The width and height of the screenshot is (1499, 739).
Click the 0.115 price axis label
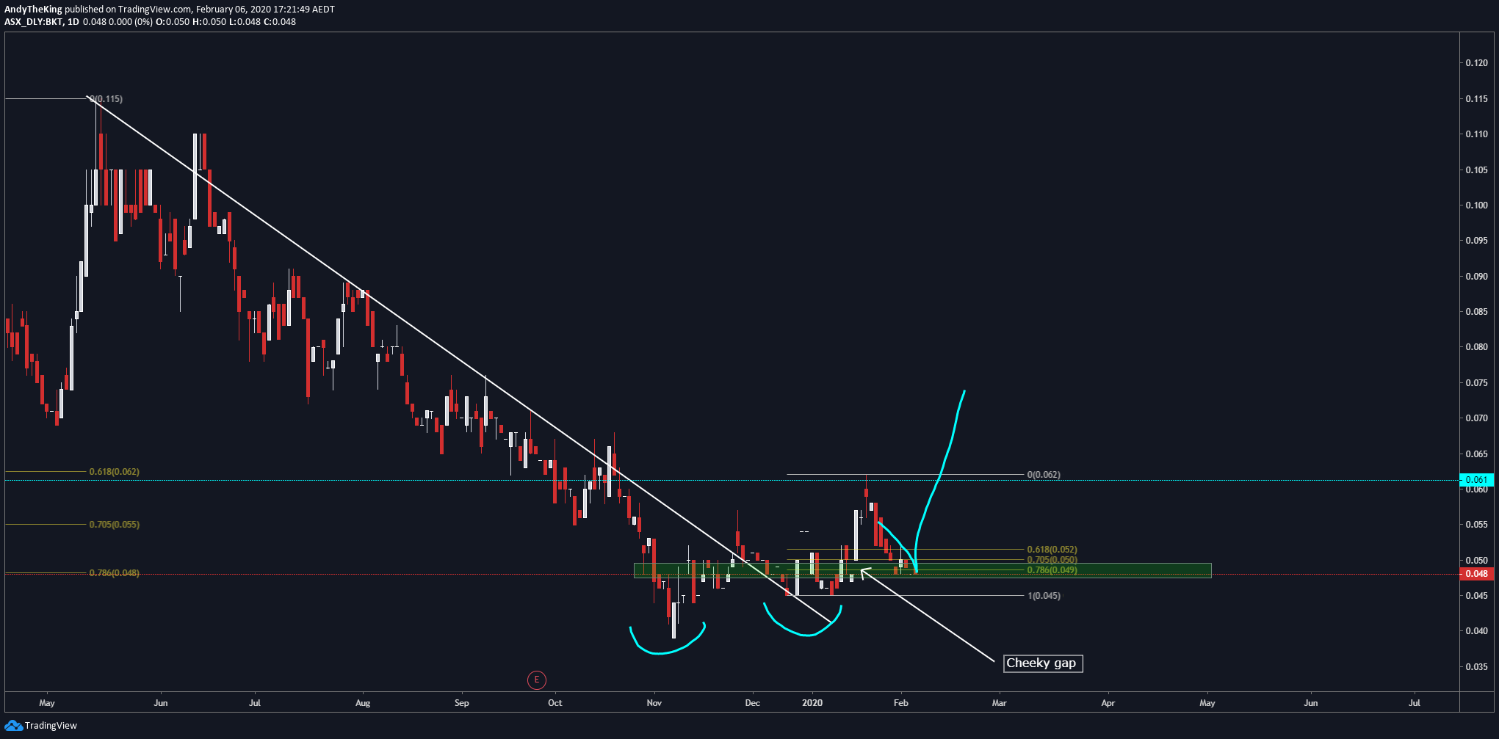1476,99
